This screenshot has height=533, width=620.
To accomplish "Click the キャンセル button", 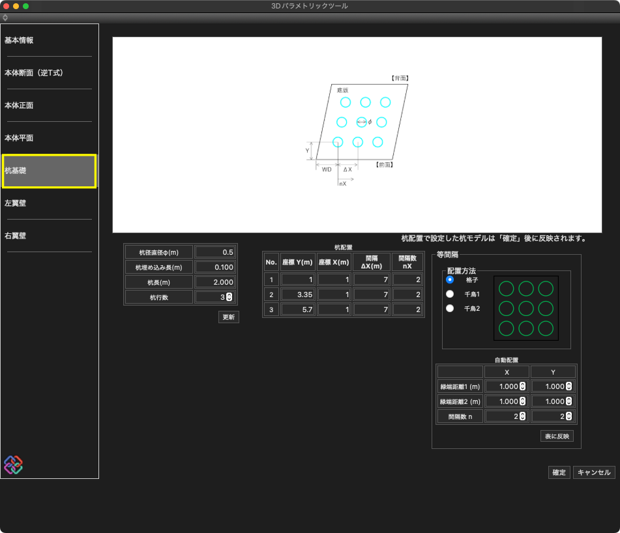I will tap(594, 472).
